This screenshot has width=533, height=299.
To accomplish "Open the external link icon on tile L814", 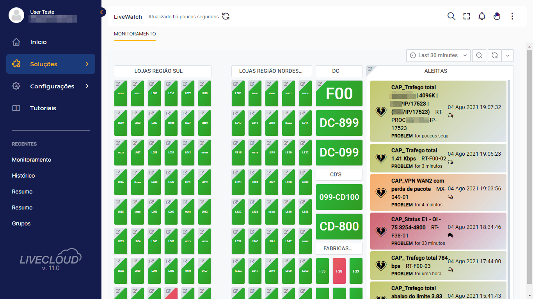I will (x=302, y=113).
